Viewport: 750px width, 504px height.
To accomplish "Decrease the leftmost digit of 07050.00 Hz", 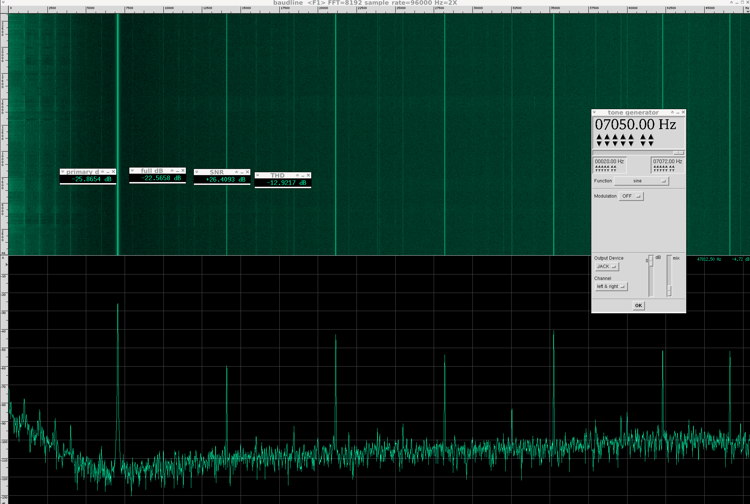I will point(599,144).
